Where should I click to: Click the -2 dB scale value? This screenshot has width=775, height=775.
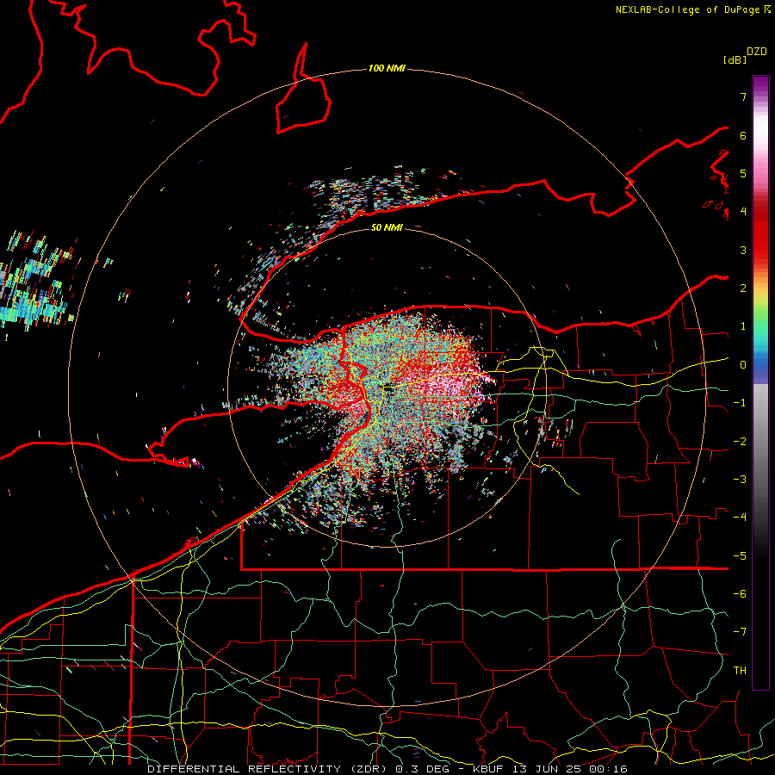tap(740, 442)
